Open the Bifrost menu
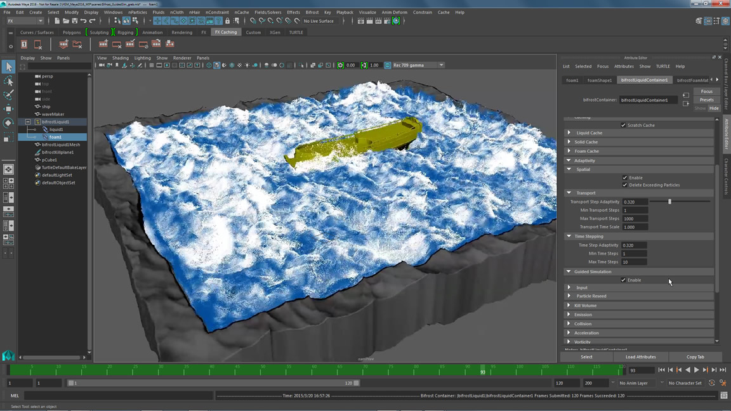The width and height of the screenshot is (731, 411). pos(312,12)
